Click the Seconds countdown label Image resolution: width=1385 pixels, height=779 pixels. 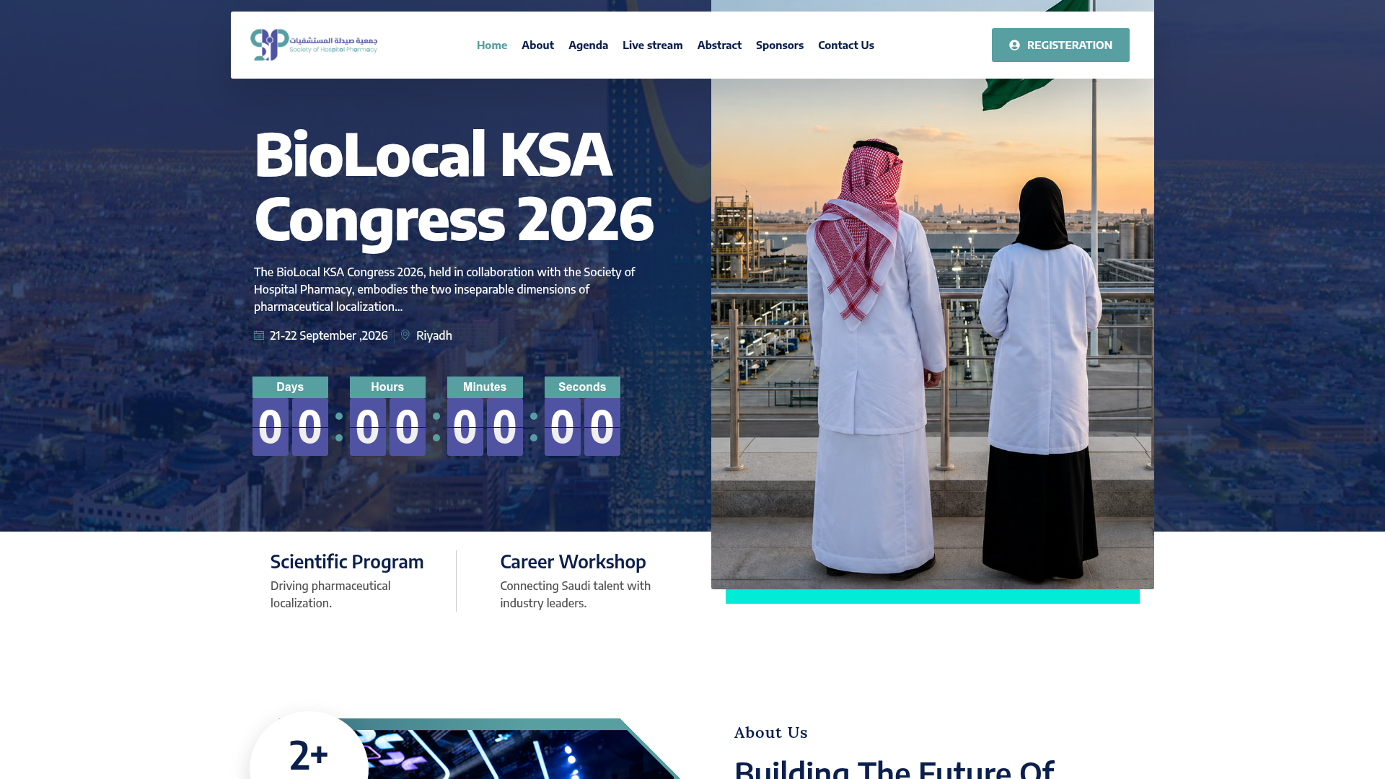coord(582,387)
